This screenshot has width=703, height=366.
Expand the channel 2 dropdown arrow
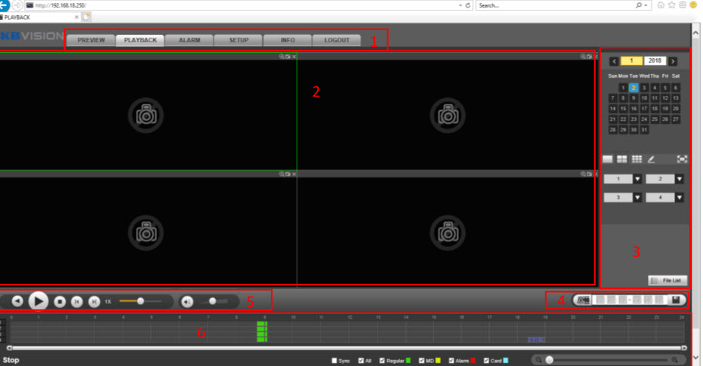click(680, 179)
